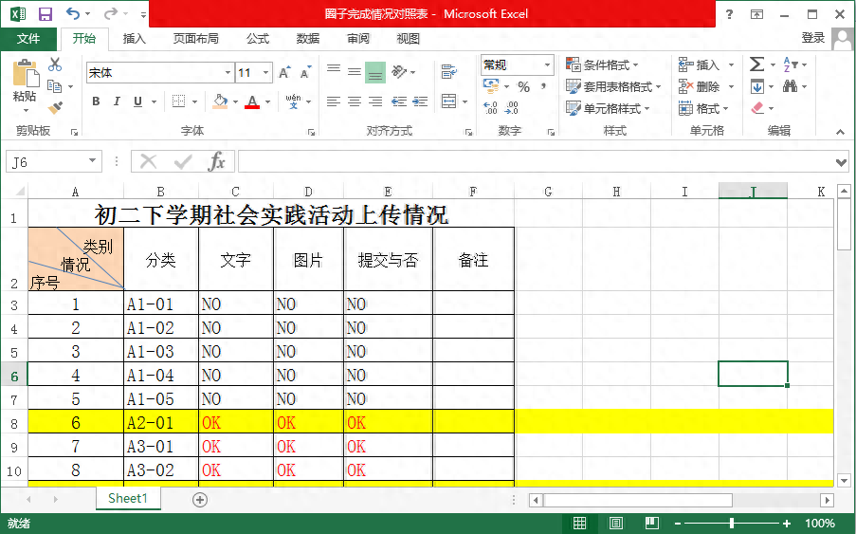The height and width of the screenshot is (534, 856).
Task: Open the 文件 file menu
Action: pos(28,38)
